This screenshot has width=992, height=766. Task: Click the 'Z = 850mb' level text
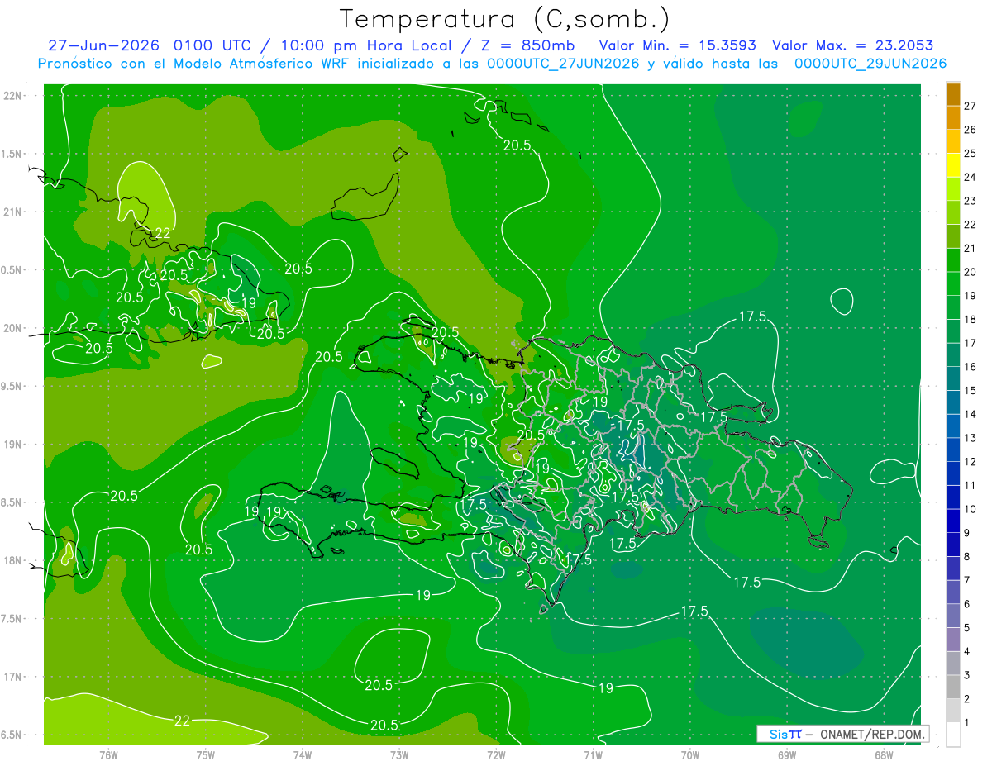click(528, 45)
